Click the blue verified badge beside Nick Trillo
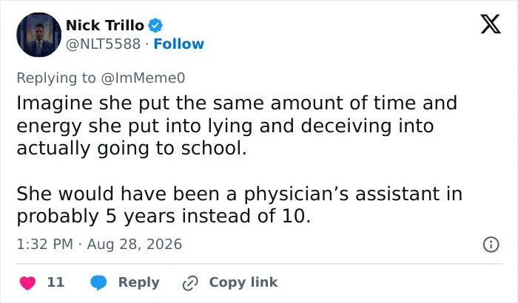This screenshot has width=518, height=303. tap(155, 25)
